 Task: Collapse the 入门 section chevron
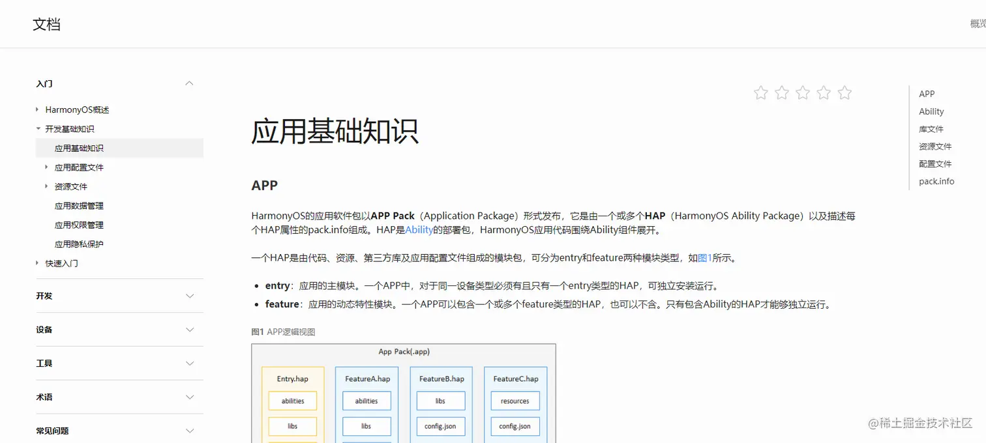coord(190,83)
